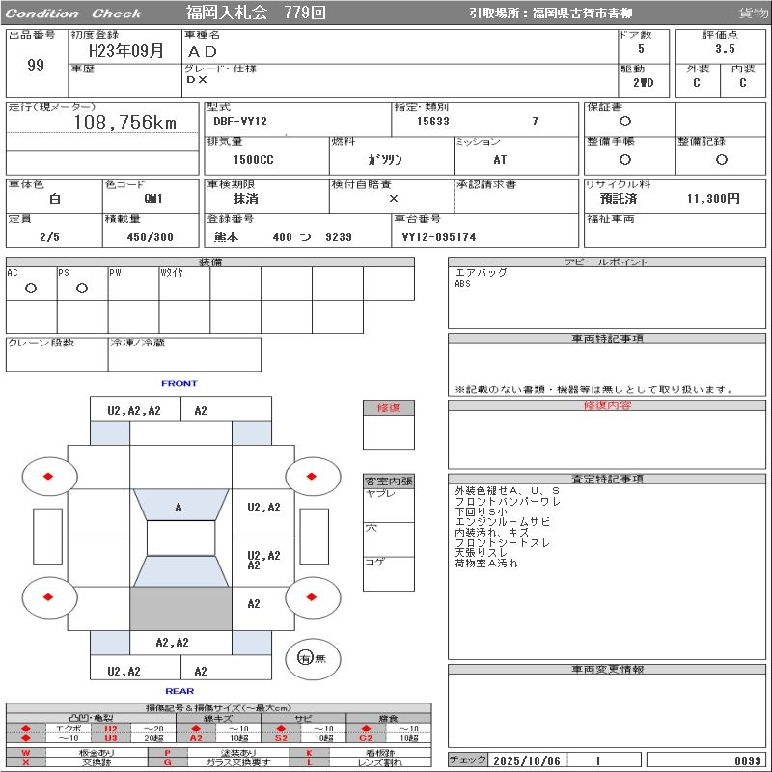This screenshot has width=772, height=772.
Task: Click the note フロントシートスレ
Action: pyautogui.click(x=502, y=542)
